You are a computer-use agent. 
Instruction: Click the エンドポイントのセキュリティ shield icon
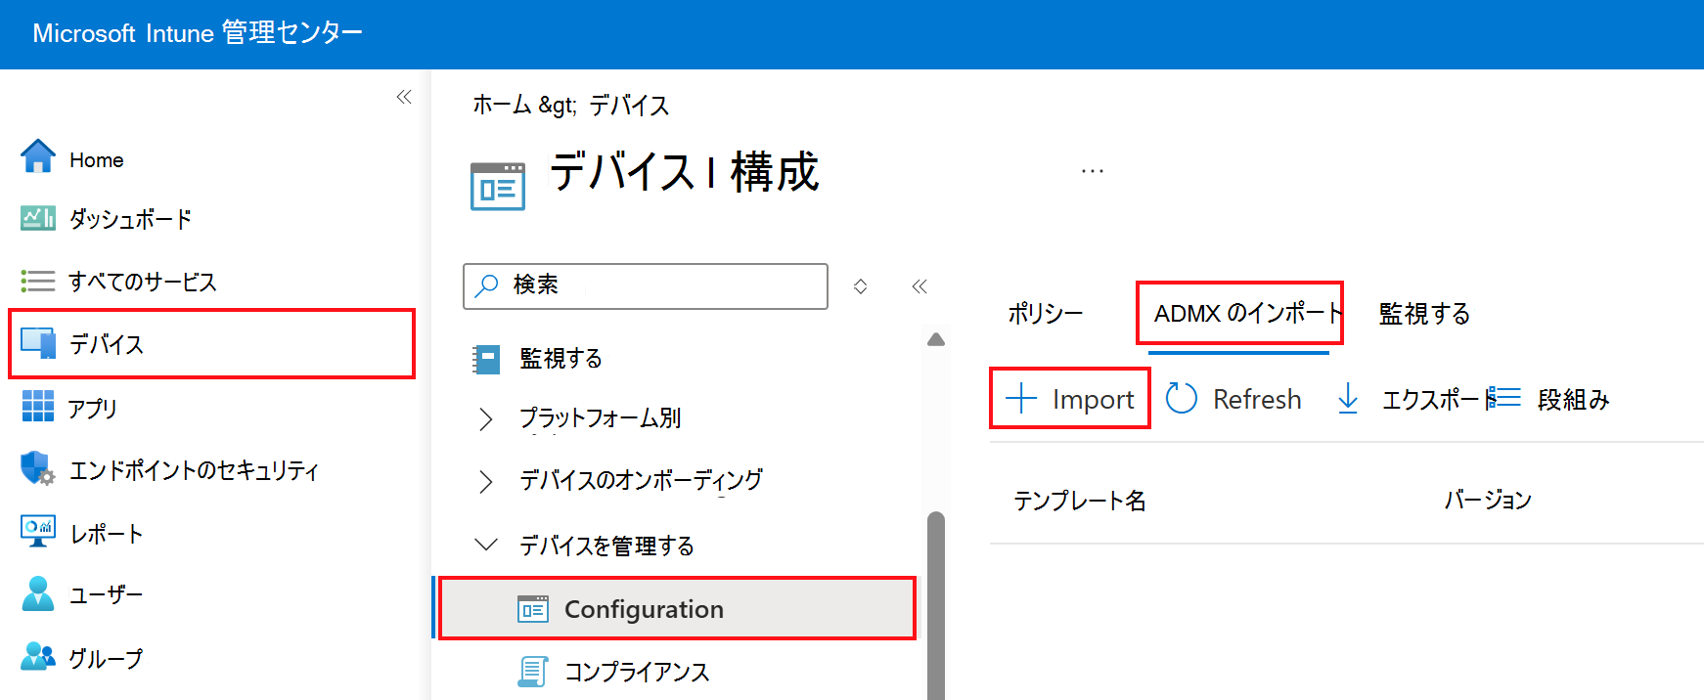coord(38,468)
